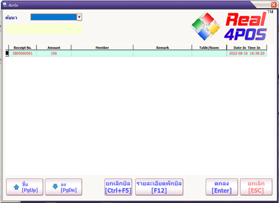
Task: Select receipt S800000001 in the list
Action: 23,53
